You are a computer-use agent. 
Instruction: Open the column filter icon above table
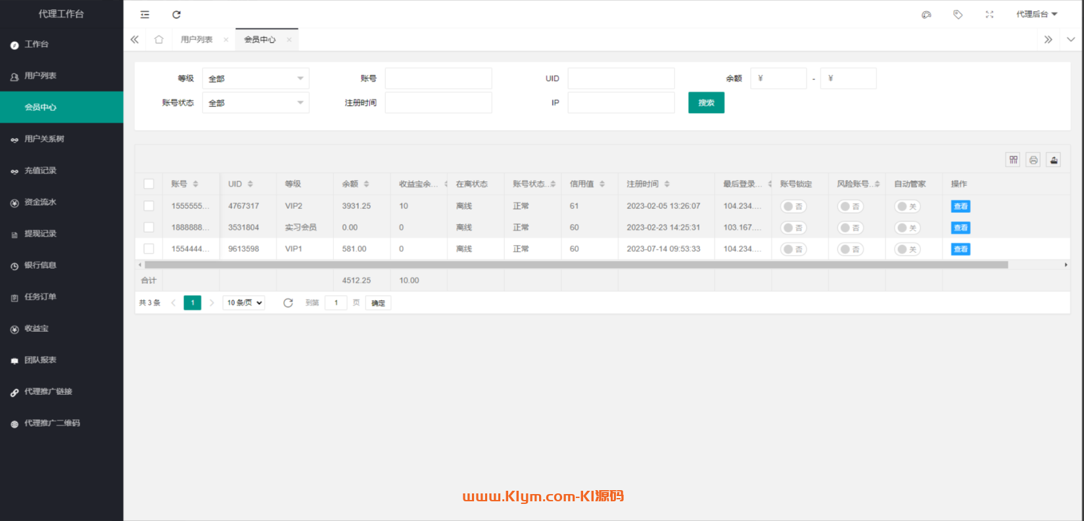click(1013, 160)
